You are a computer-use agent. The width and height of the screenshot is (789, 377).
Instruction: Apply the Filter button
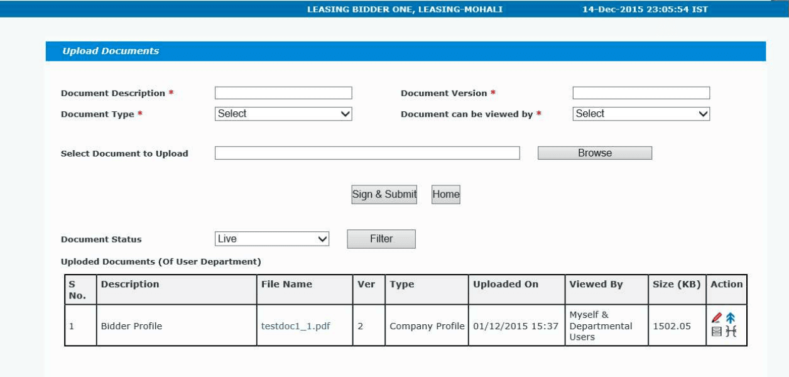click(x=381, y=239)
